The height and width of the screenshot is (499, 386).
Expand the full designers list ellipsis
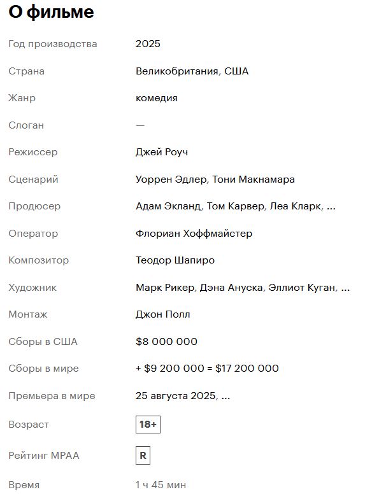tap(345, 288)
